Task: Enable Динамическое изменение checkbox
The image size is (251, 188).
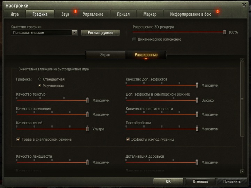Action: 134,39
